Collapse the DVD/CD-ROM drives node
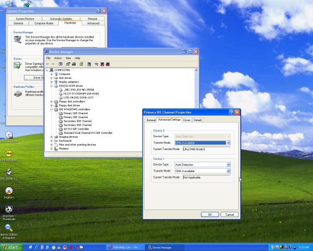The height and width of the screenshot is (251, 313). 51,86
